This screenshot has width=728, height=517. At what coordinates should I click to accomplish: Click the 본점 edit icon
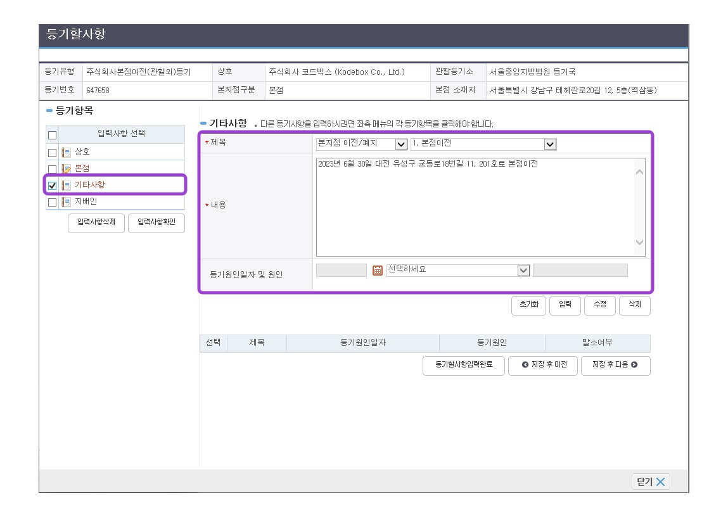click(x=67, y=169)
